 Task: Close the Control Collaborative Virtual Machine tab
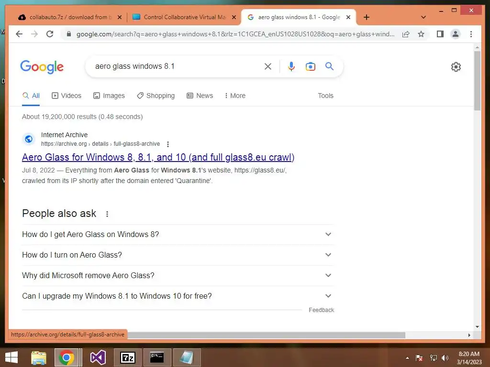[x=234, y=17]
